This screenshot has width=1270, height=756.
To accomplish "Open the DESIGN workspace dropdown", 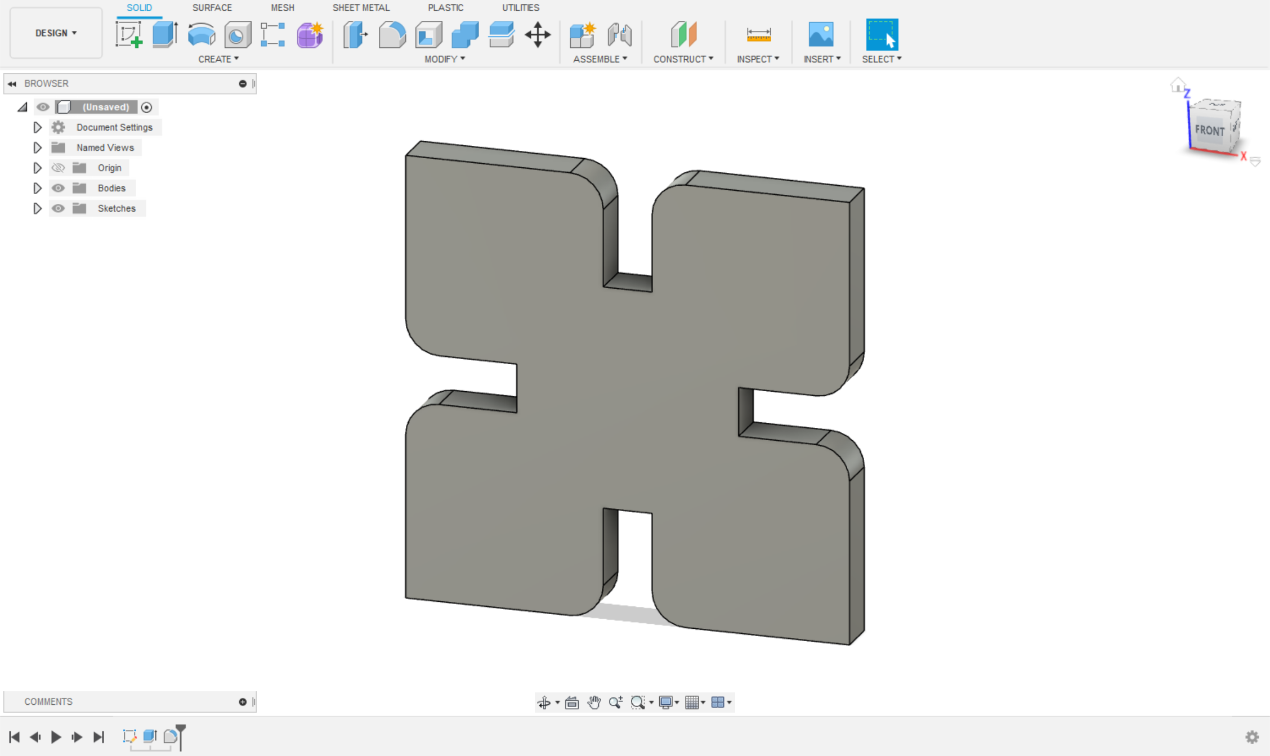I will click(x=56, y=33).
